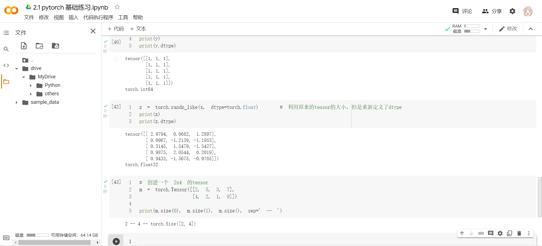
Task: Add a comment to the cell
Action: (x=491, y=233)
